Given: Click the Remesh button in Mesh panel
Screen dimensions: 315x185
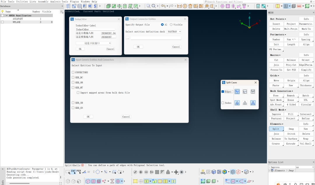Looking at the screenshot, I should [291, 96].
